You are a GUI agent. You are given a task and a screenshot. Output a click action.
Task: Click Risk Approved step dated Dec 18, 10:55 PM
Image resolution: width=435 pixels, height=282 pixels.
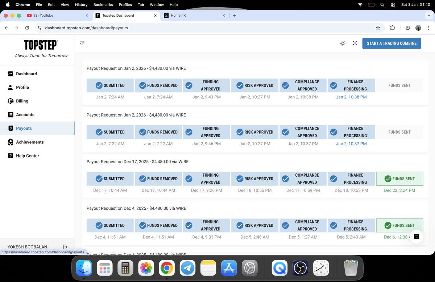pos(255,179)
